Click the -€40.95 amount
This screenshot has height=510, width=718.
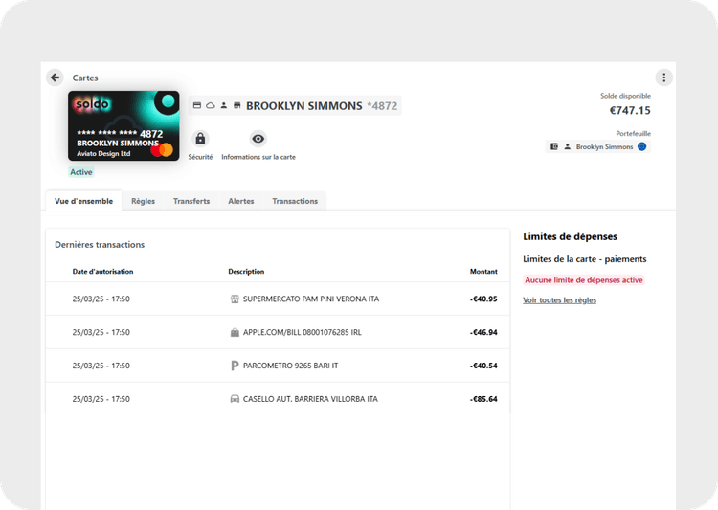pos(483,299)
